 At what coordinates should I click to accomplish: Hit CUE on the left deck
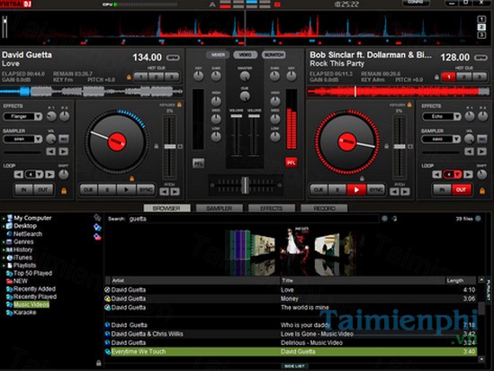[88, 190]
